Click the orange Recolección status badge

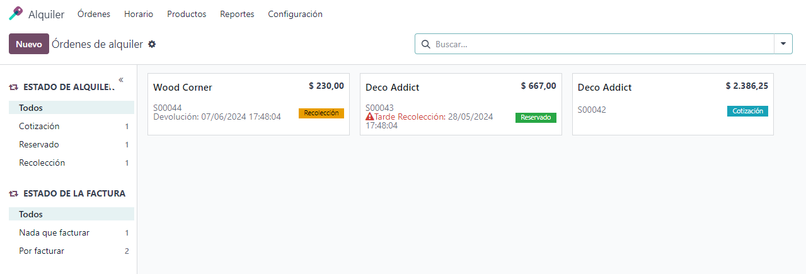point(321,113)
